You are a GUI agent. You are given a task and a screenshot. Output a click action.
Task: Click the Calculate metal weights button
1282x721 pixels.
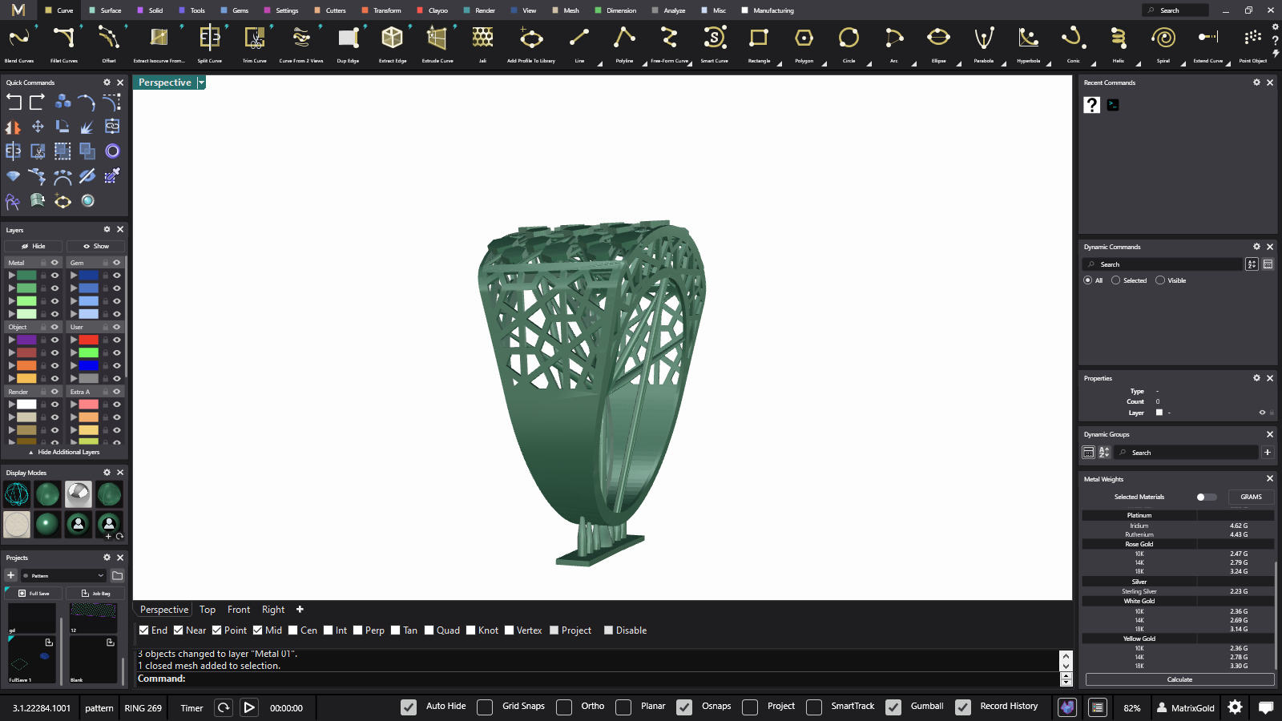pos(1179,679)
